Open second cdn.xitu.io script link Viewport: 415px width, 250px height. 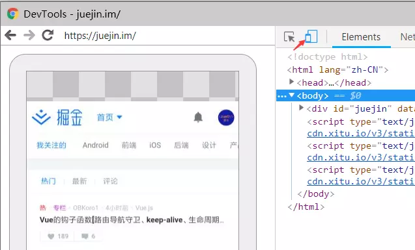361,157
